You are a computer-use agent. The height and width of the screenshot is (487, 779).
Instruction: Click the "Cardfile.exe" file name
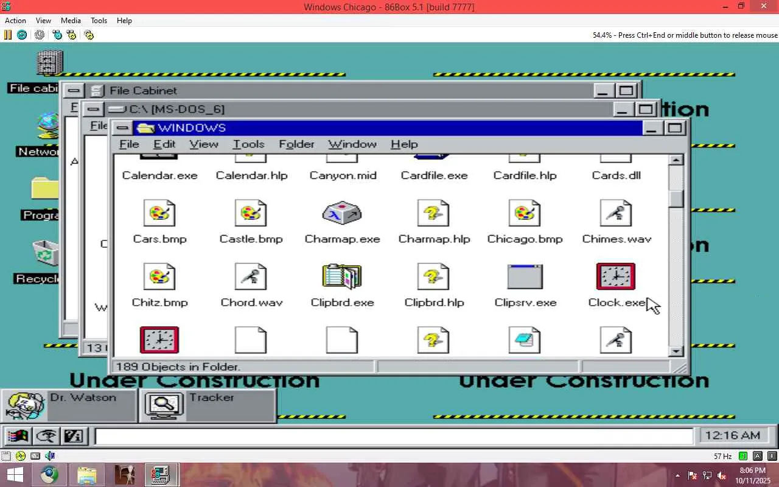pyautogui.click(x=434, y=175)
